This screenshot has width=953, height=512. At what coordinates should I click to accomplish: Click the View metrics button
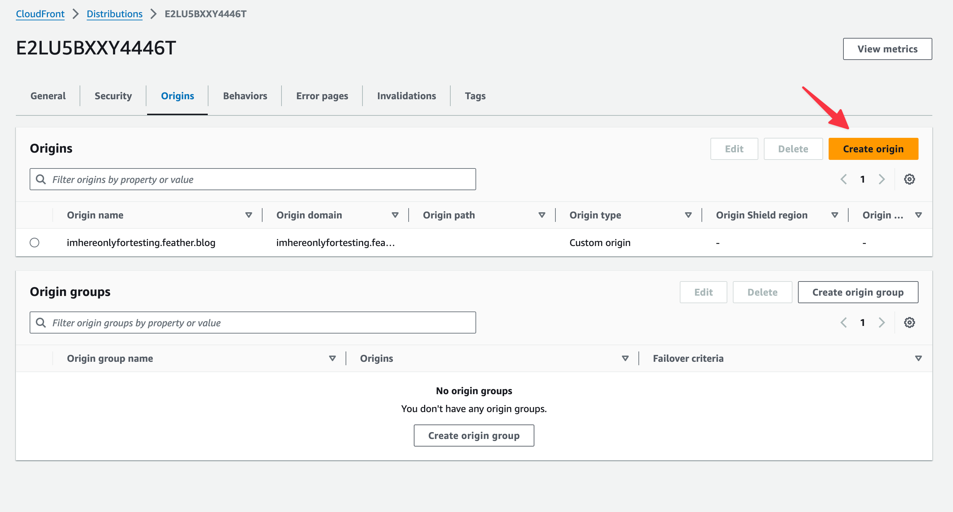pyautogui.click(x=887, y=49)
